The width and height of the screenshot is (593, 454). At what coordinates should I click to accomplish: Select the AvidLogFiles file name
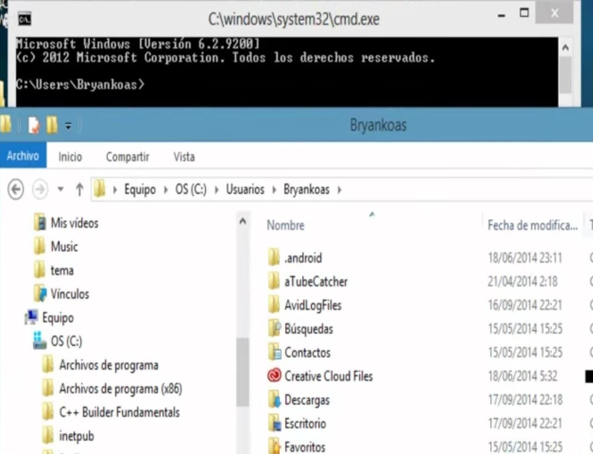[x=313, y=305]
